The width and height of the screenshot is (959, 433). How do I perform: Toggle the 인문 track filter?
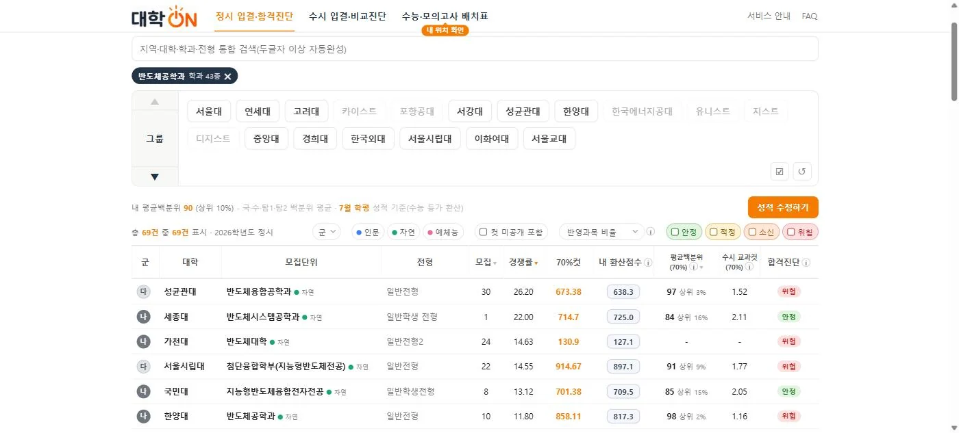pos(368,232)
